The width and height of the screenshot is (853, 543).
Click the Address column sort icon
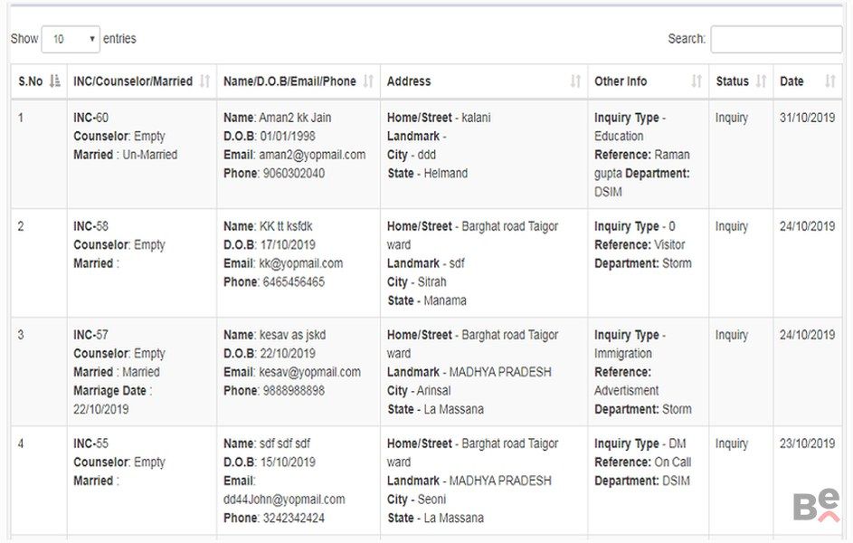(x=575, y=81)
